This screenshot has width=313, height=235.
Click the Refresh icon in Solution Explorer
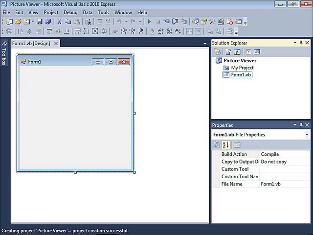(x=237, y=52)
